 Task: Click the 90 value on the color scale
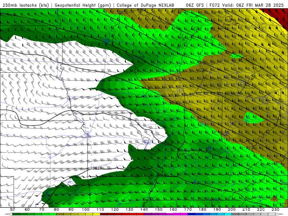71,210
